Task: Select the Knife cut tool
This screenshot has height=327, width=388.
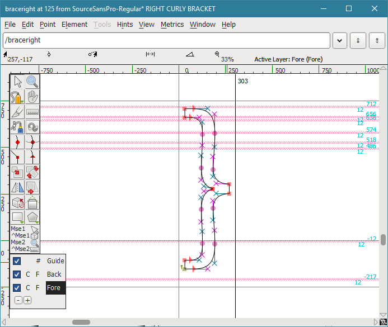Action: point(17,112)
